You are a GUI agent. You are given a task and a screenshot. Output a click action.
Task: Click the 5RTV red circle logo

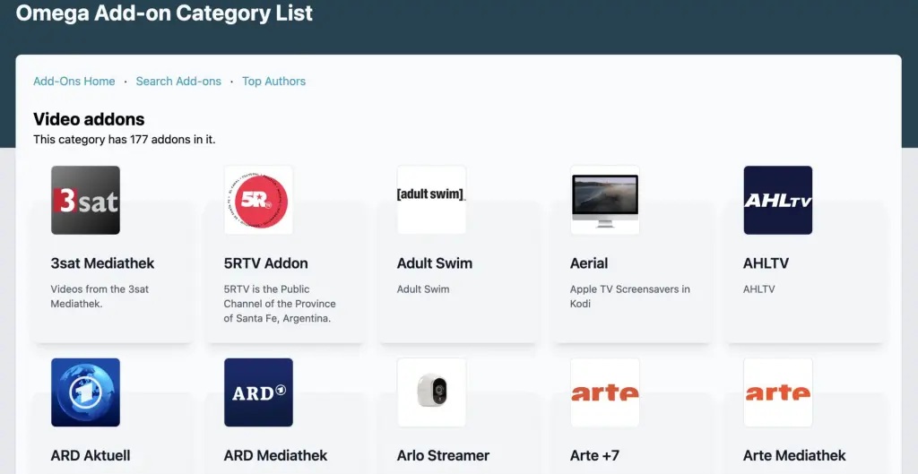[258, 200]
